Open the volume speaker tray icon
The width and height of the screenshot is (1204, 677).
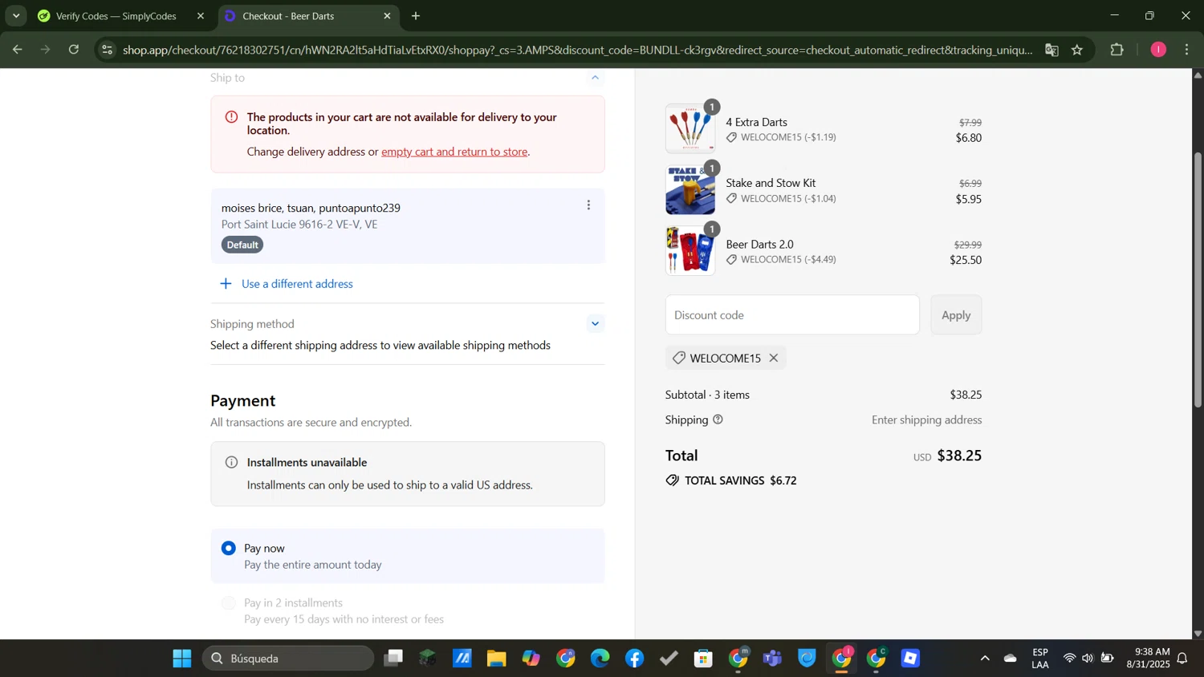pos(1088,659)
